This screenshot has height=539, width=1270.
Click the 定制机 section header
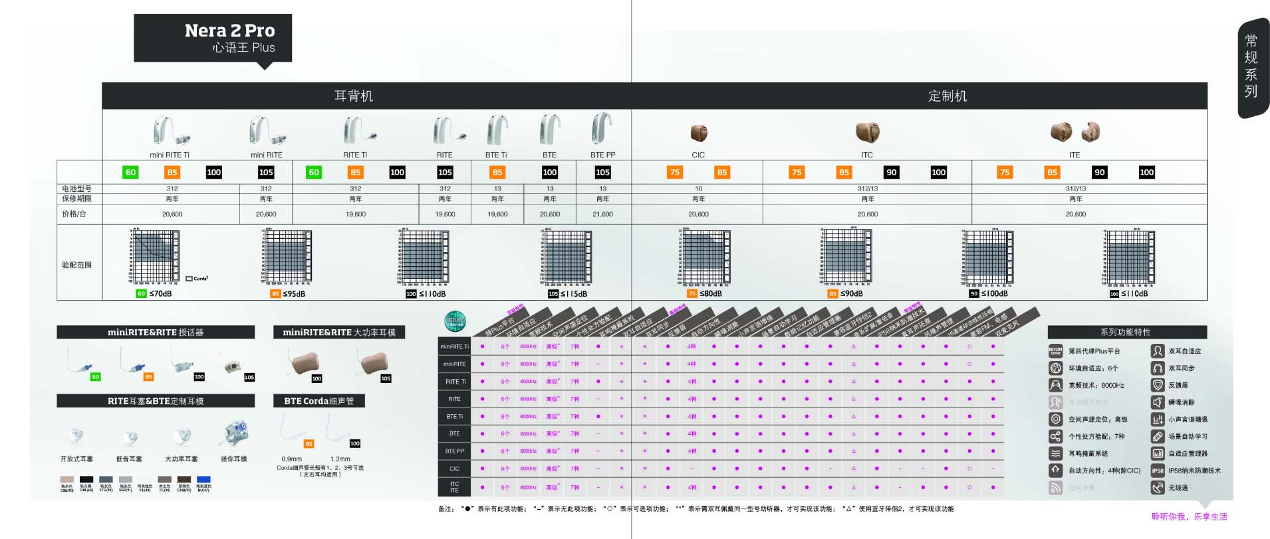(948, 96)
